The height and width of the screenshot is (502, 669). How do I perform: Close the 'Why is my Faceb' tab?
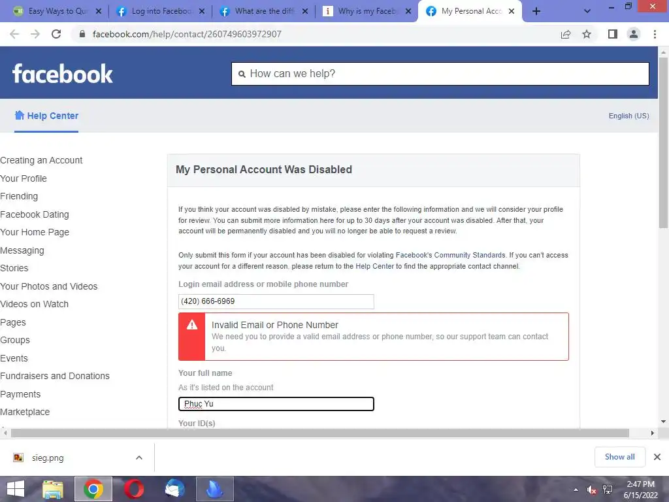pyautogui.click(x=408, y=11)
